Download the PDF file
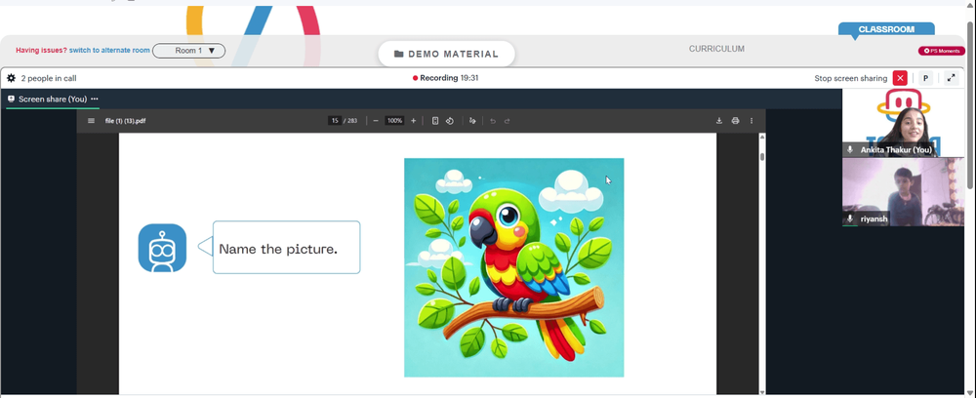 coord(719,121)
